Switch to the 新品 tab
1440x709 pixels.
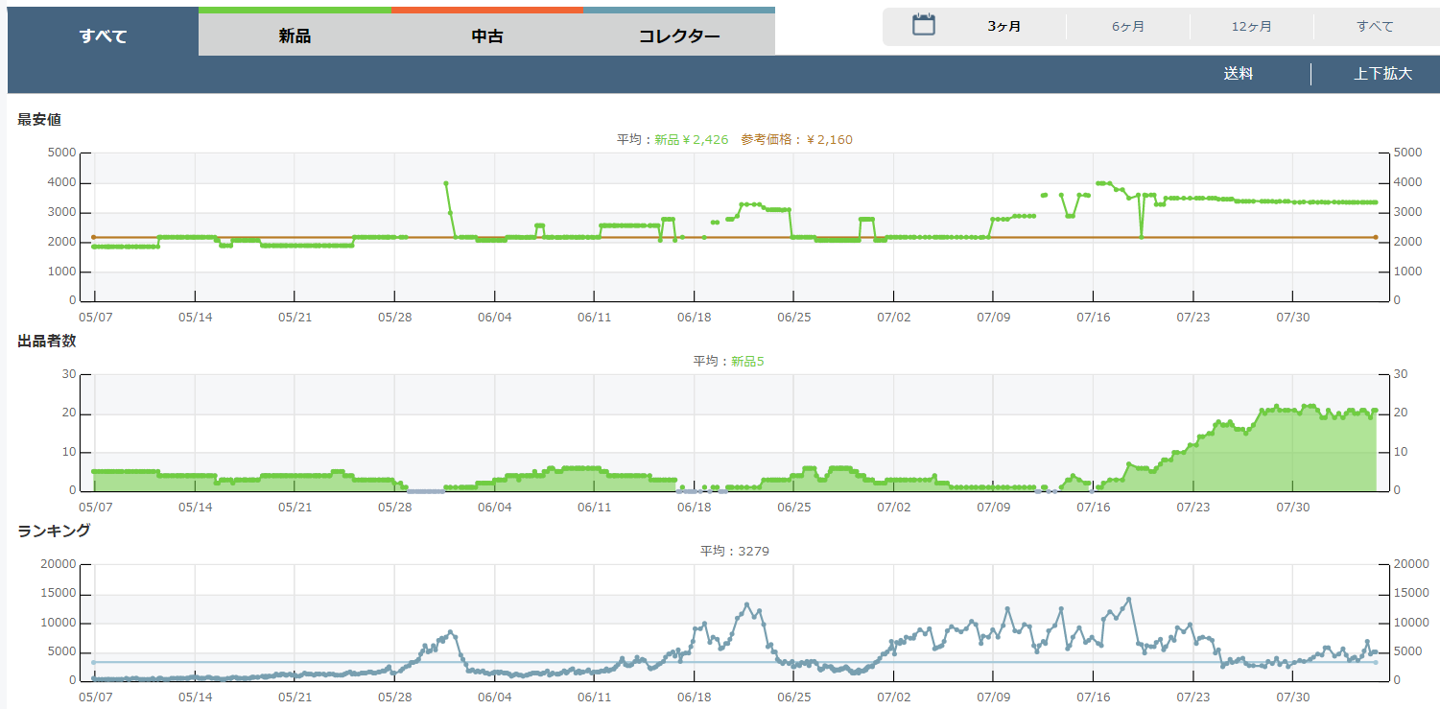(x=295, y=36)
